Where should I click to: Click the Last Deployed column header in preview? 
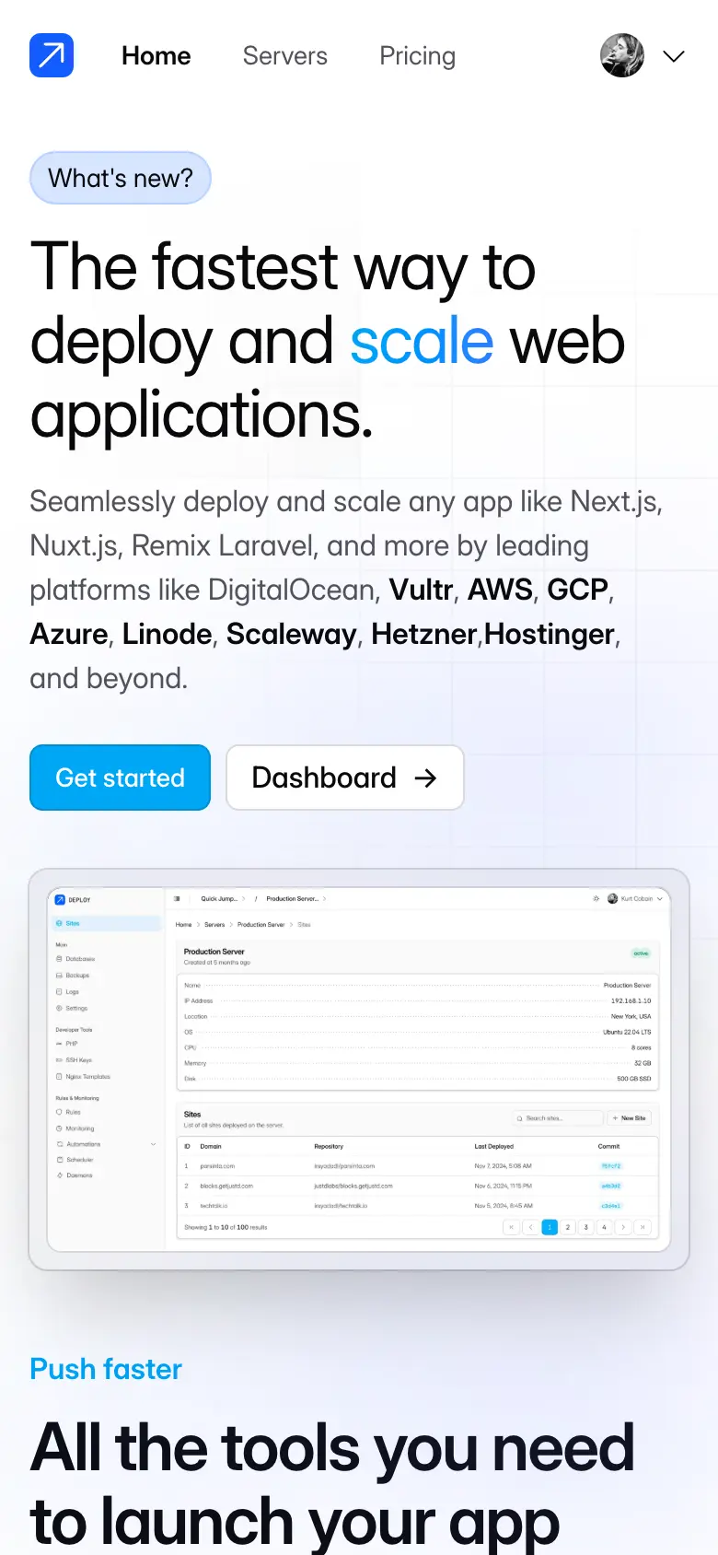(494, 1147)
